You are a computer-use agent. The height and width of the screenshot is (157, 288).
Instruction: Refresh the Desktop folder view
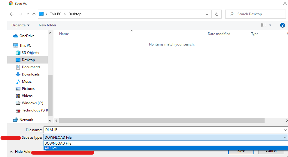click(217, 14)
